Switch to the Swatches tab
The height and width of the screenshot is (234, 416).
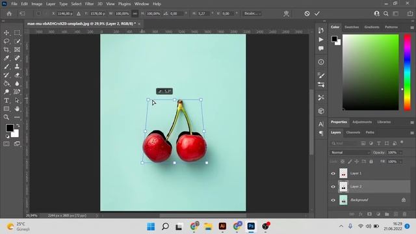coord(352,27)
